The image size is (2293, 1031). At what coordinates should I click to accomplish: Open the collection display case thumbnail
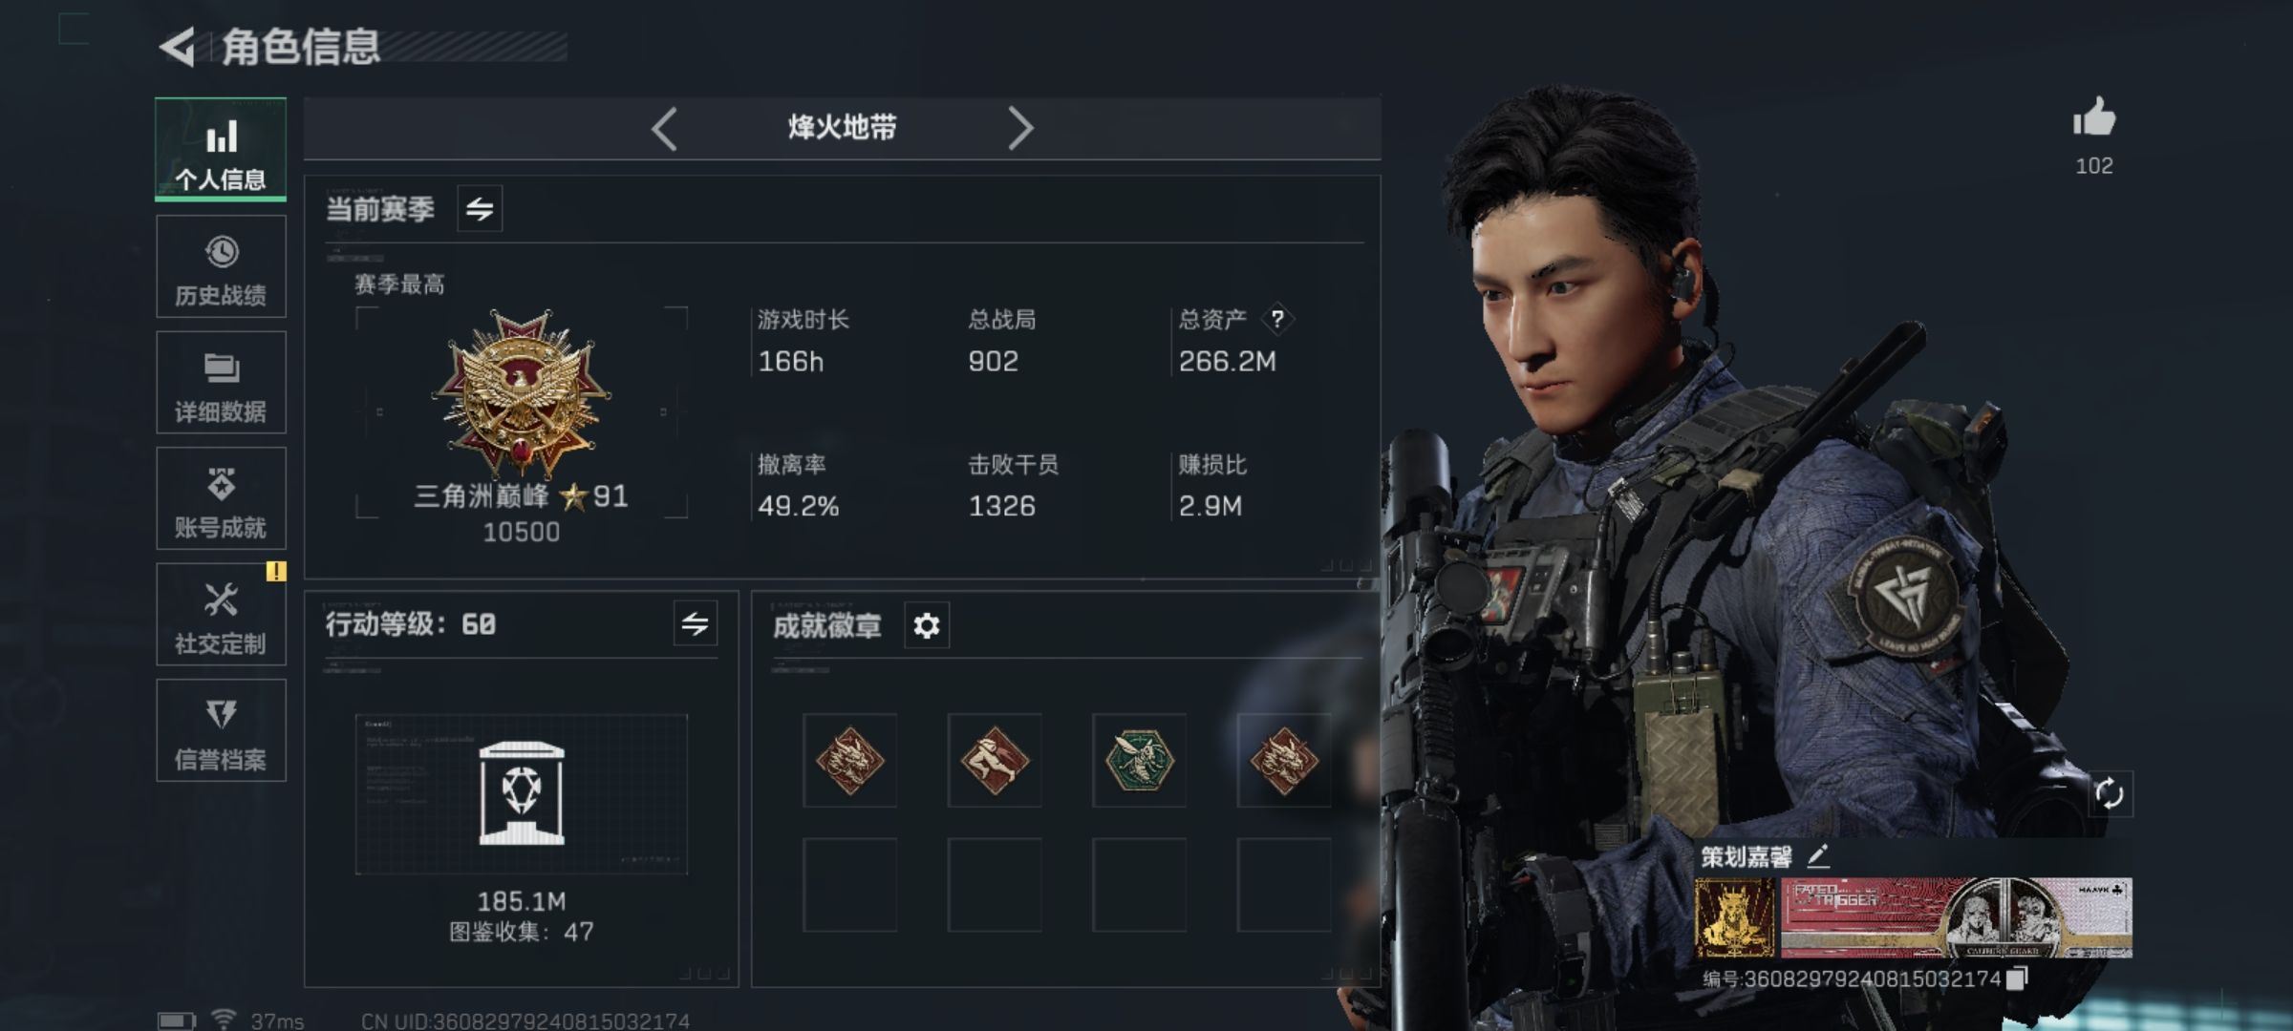pos(521,794)
